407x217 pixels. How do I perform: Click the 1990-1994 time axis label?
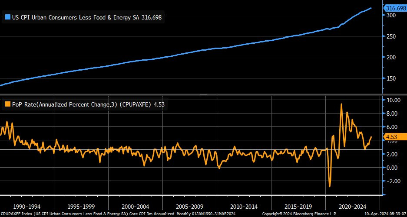pos(27,206)
